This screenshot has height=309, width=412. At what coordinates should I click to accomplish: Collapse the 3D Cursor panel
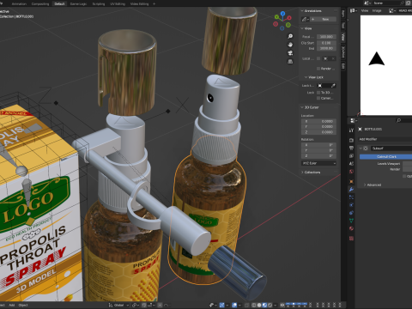(x=302, y=107)
